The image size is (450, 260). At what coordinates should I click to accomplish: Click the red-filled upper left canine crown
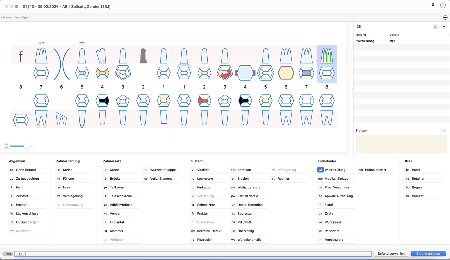225,73
